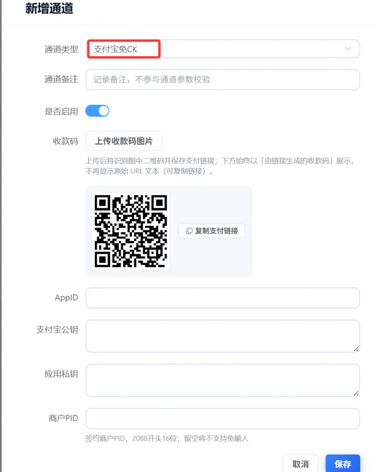Click the resize handle of 支付宝公钥 textarea
This screenshot has width=383, height=472.
(356, 349)
